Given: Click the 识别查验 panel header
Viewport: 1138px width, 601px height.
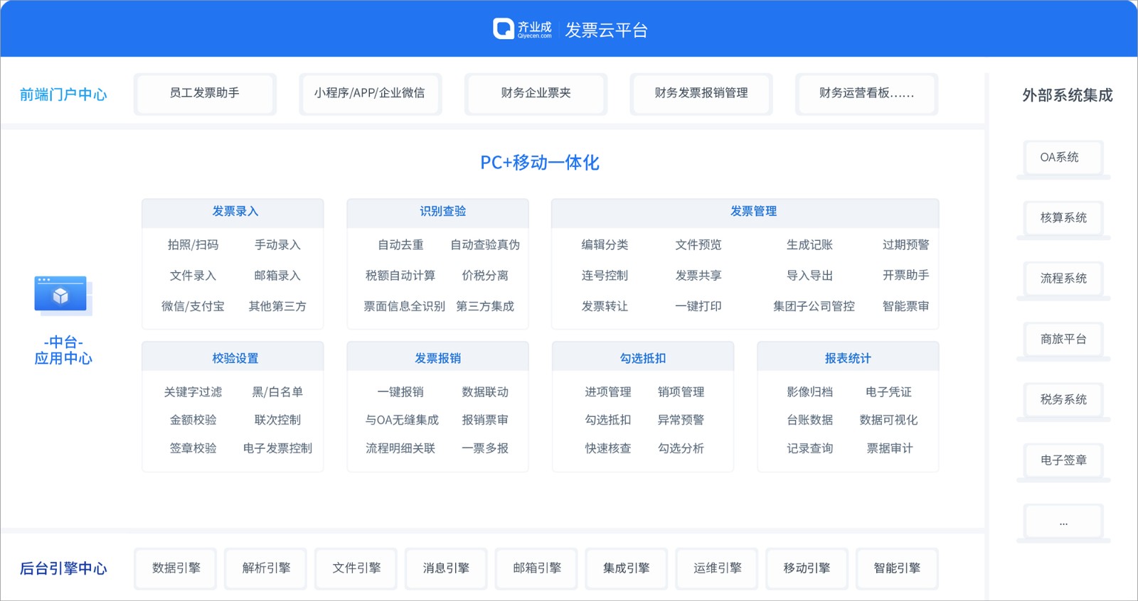Looking at the screenshot, I should click(438, 212).
